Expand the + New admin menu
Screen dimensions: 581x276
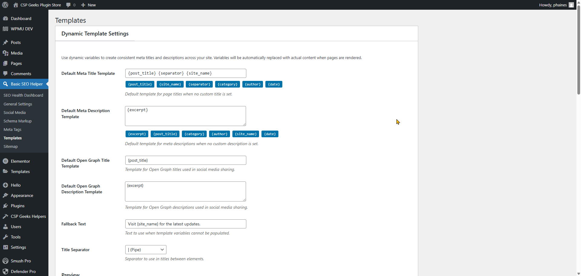88,5
